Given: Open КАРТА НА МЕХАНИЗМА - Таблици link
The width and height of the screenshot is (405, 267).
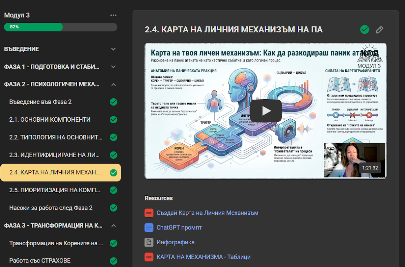Looking at the screenshot, I should pyautogui.click(x=204, y=257).
